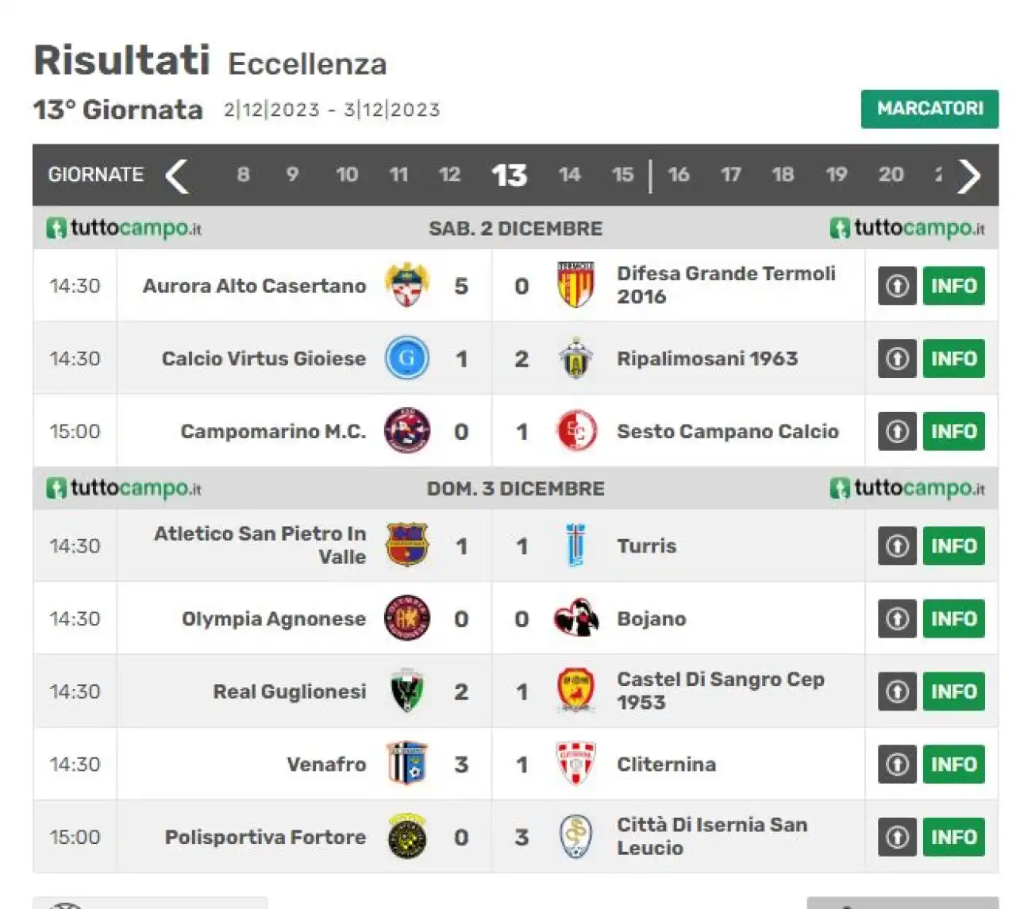Image resolution: width=1016 pixels, height=909 pixels.
Task: Click the Castel Di Sangro Cep crest
Action: point(575,691)
